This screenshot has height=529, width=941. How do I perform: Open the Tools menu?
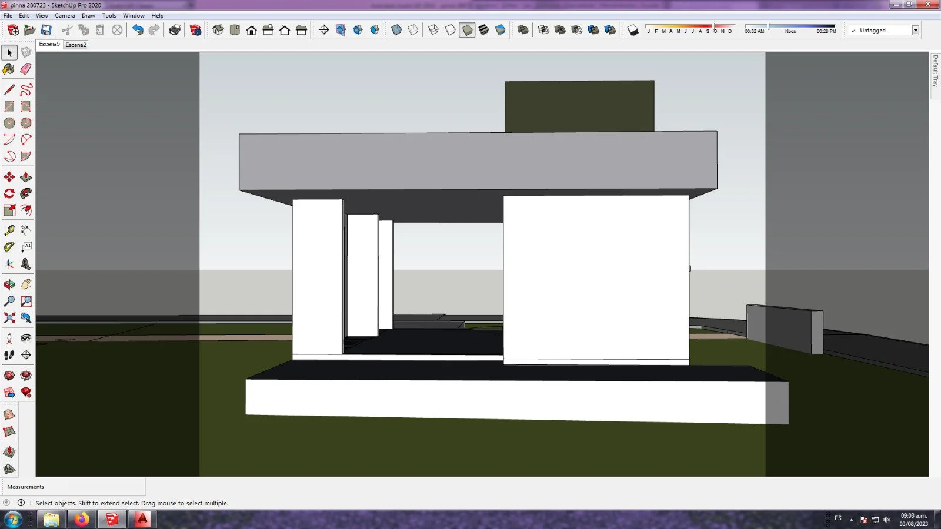[109, 16]
